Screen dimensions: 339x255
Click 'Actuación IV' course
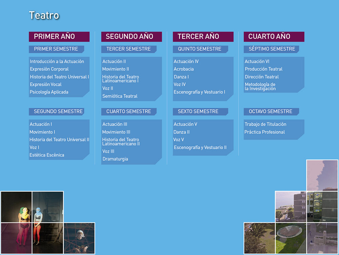[x=186, y=61]
